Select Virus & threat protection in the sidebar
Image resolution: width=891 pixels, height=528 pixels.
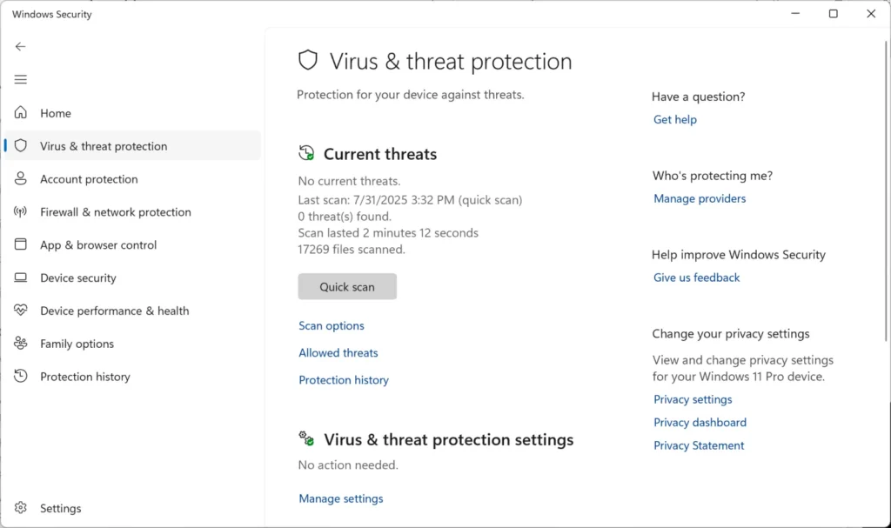pyautogui.click(x=104, y=146)
